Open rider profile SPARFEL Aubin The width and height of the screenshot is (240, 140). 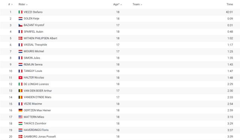(x=33, y=32)
